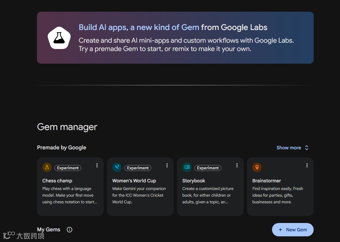
Task: Open Women's World Cup three-dot options menu
Action: 167,165
